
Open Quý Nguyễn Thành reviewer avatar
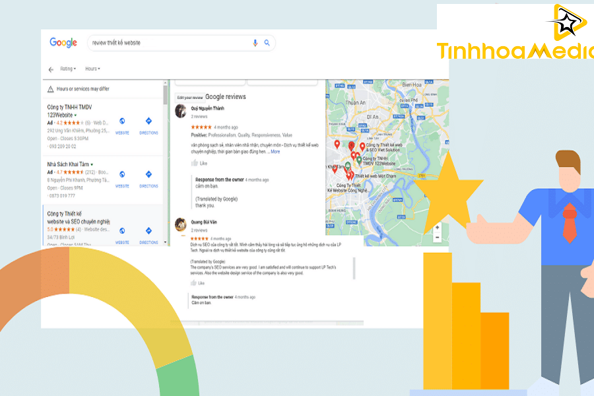pyautogui.click(x=181, y=112)
